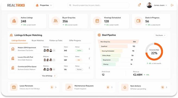Click the Deal Pipeline target icon

pos(99,35)
